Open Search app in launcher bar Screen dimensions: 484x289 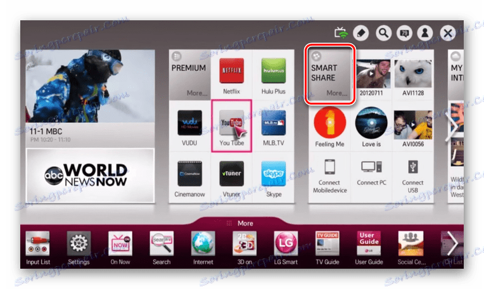162,248
